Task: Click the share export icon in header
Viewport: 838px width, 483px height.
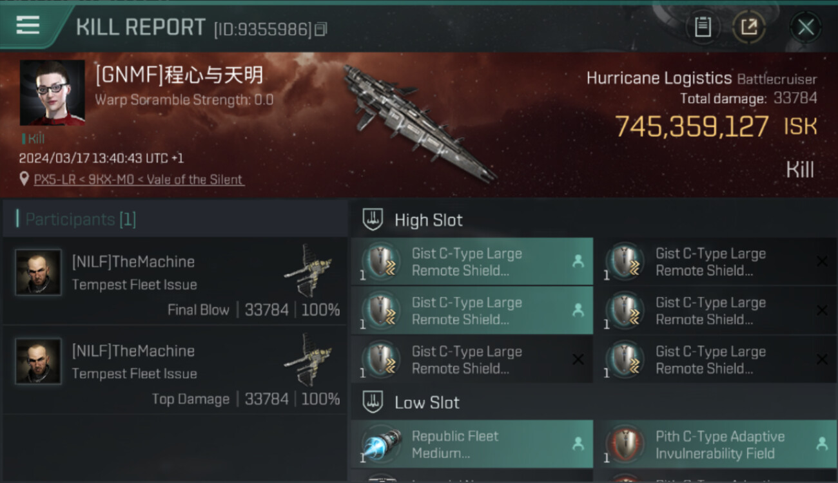Action: [748, 27]
